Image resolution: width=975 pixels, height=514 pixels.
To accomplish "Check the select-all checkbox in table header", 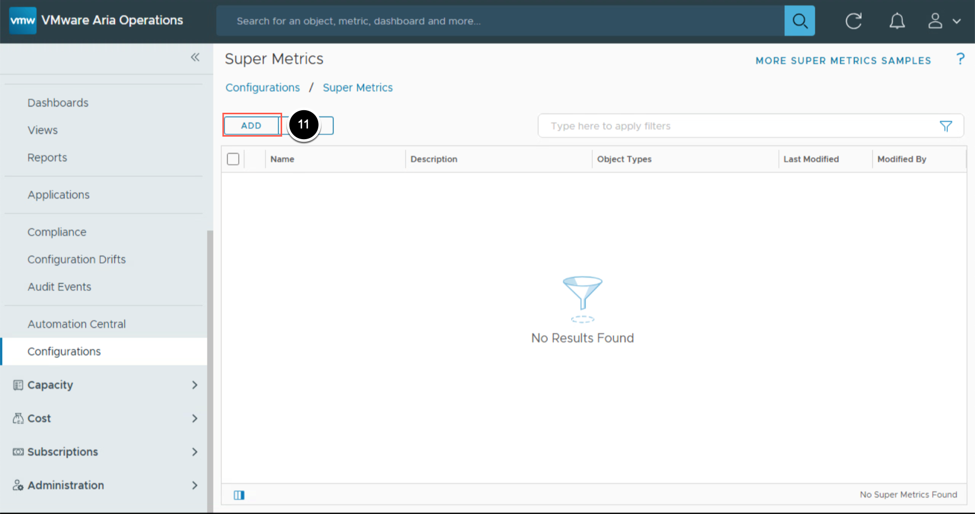I will click(x=233, y=159).
